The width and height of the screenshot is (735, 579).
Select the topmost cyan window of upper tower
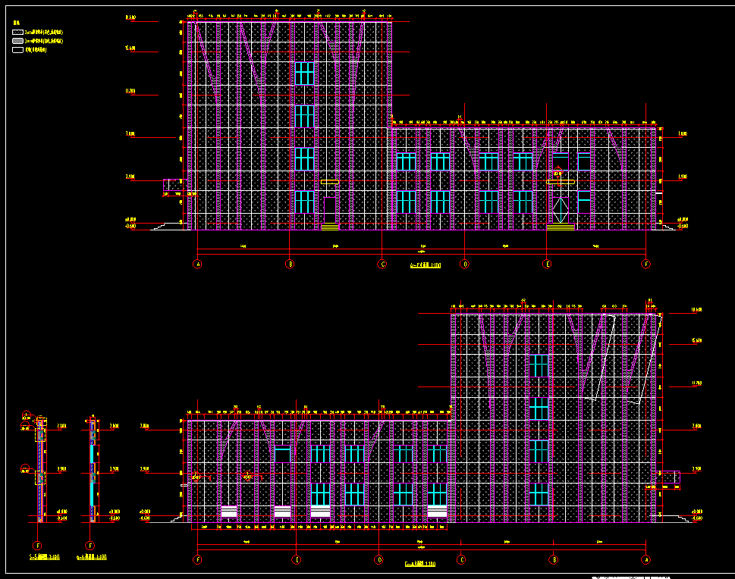click(x=304, y=73)
